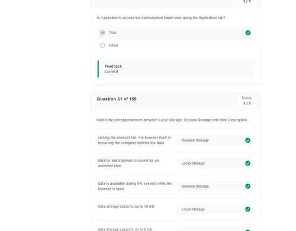Open Session Storage dropdown for closing browser tab
296x231 pixels.
click(x=215, y=140)
